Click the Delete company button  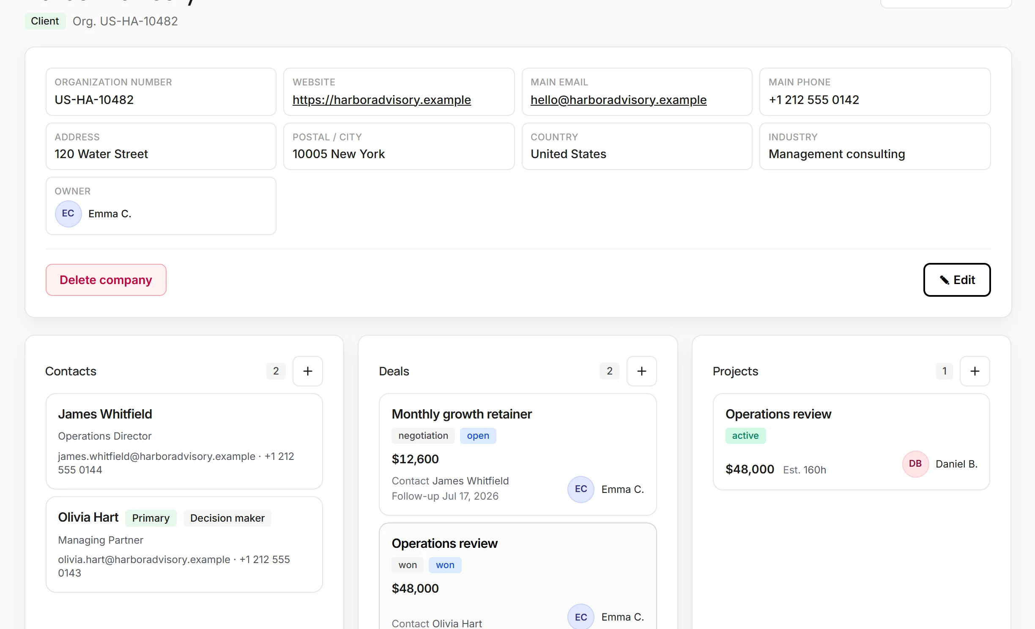106,280
